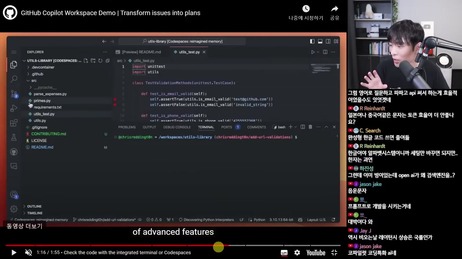Refresh the Explorer tree
Image resolution: width=462 pixels, height=259 pixels.
point(100,61)
